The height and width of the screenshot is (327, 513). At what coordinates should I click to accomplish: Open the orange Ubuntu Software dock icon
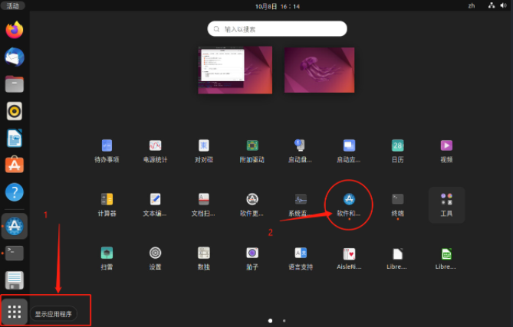[x=15, y=165]
